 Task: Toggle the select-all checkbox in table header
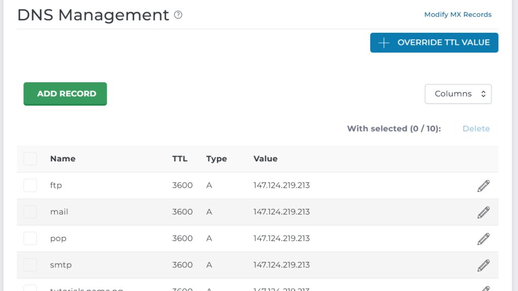(x=30, y=159)
